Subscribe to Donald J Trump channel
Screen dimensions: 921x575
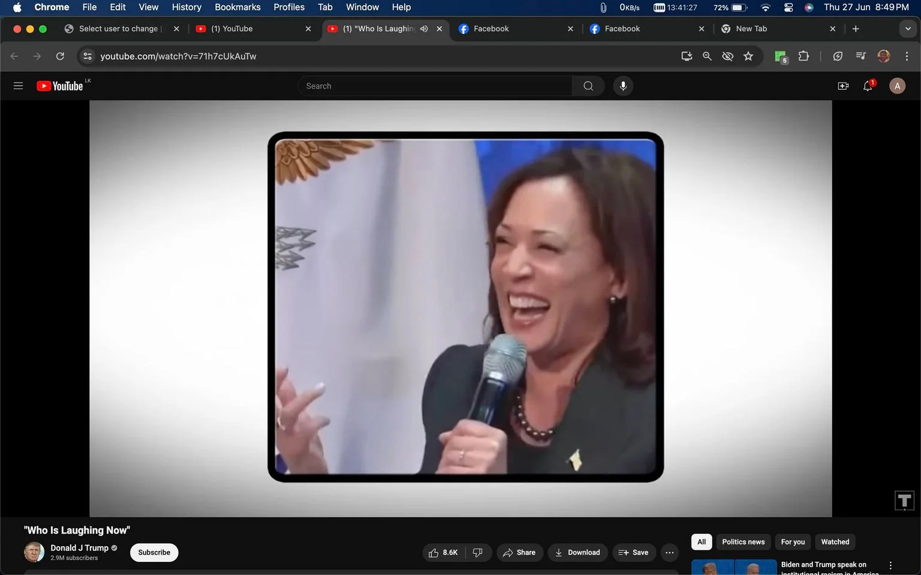tap(154, 552)
